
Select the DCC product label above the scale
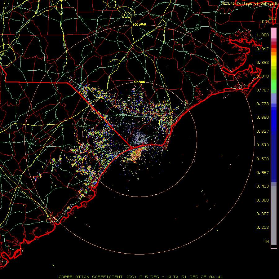(x=272, y=18)
